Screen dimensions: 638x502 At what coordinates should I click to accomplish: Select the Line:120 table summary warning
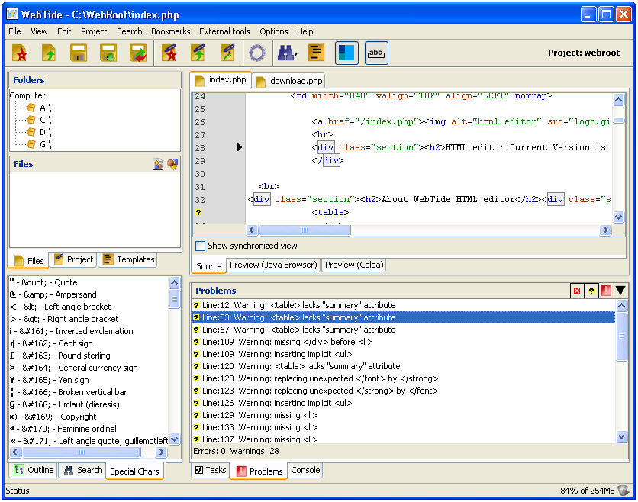pos(403,366)
